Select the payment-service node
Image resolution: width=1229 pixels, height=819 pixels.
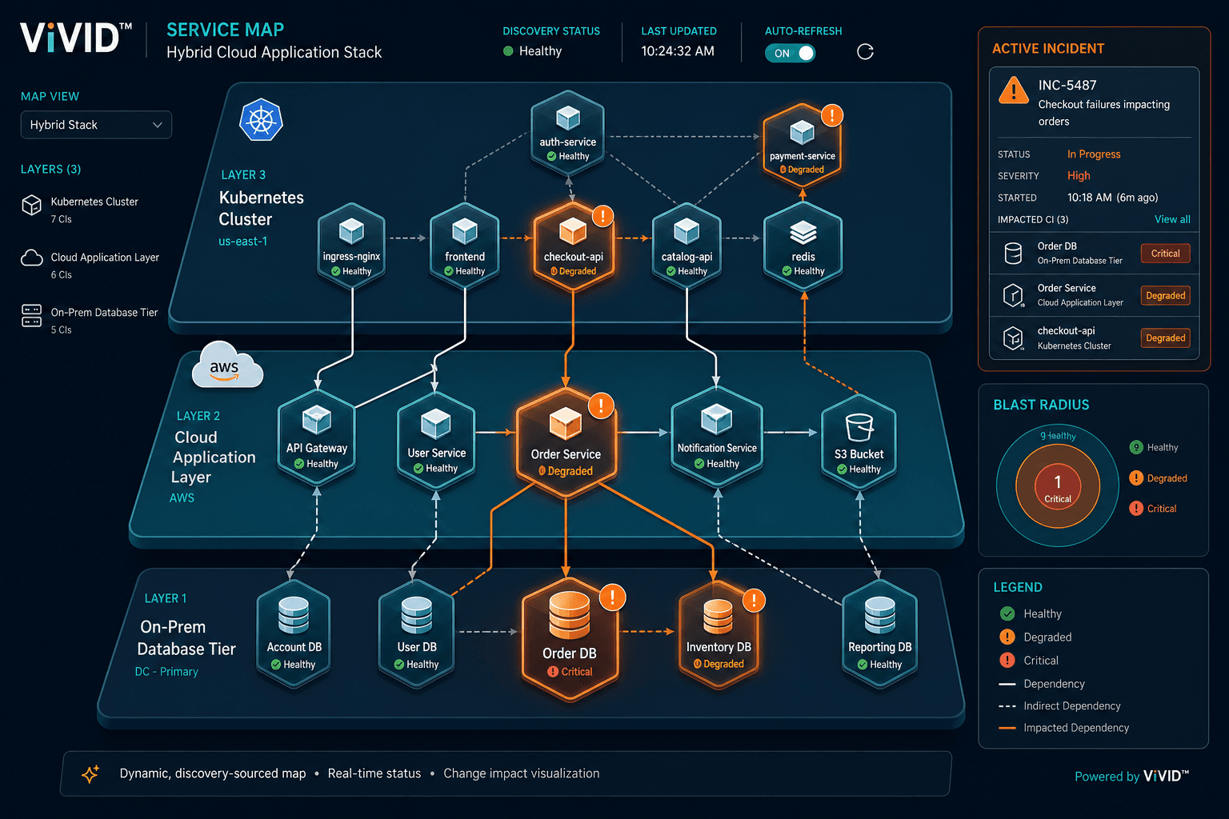point(802,144)
